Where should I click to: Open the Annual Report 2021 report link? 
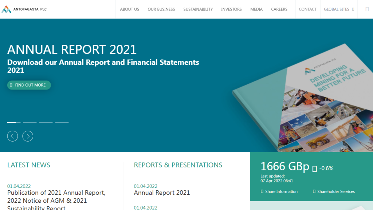coord(162,193)
